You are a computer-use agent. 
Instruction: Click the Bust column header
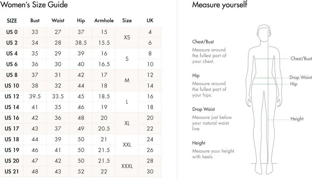click(35, 21)
